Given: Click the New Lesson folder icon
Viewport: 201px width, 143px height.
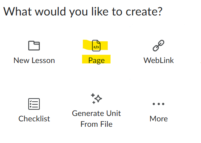Looking at the screenshot, I should pyautogui.click(x=34, y=46).
